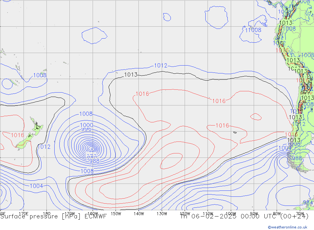Select the "1000" isobar label
This screenshot has height=230, width=314.
pyautogui.click(x=87, y=125)
